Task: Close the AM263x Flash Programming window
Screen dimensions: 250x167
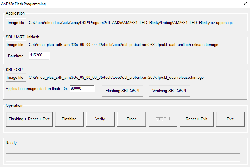Action: (x=245, y=4)
